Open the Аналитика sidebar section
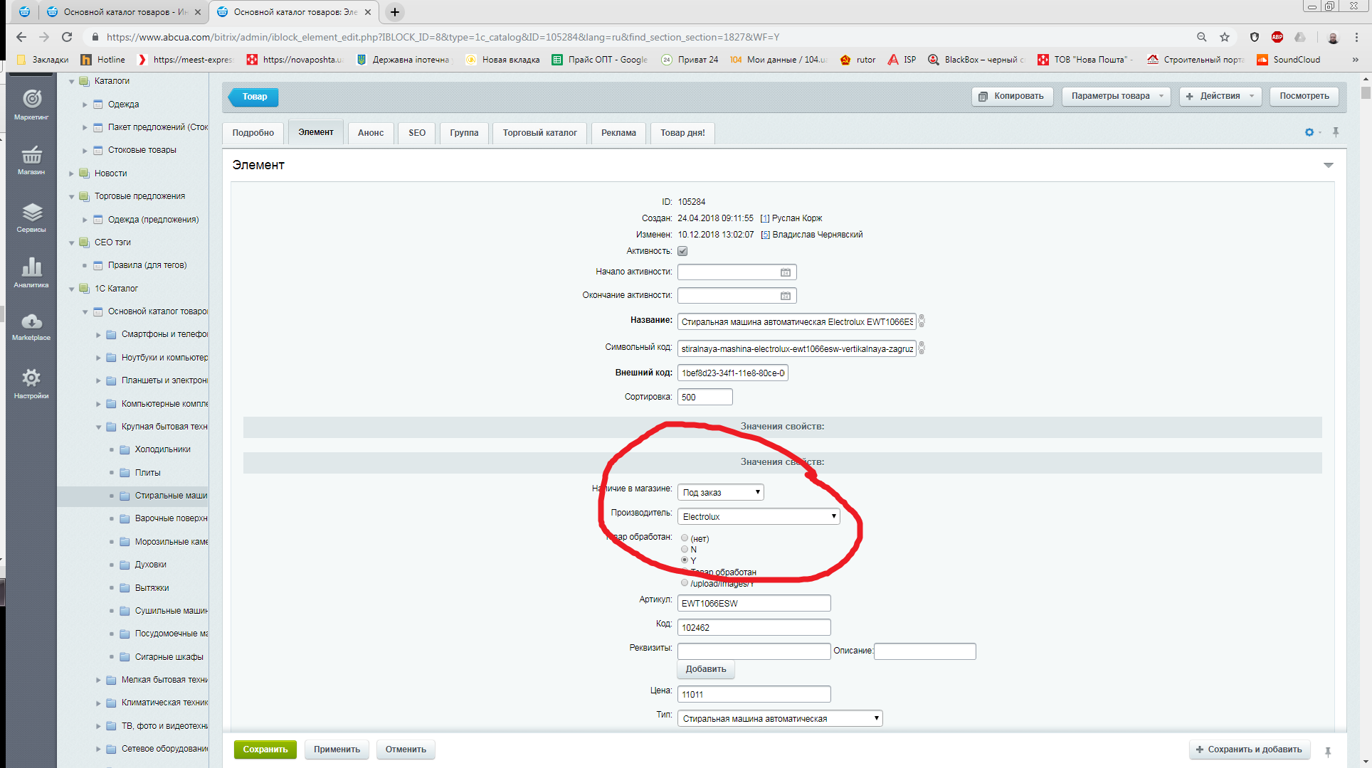Image resolution: width=1372 pixels, height=768 pixels. click(x=31, y=272)
